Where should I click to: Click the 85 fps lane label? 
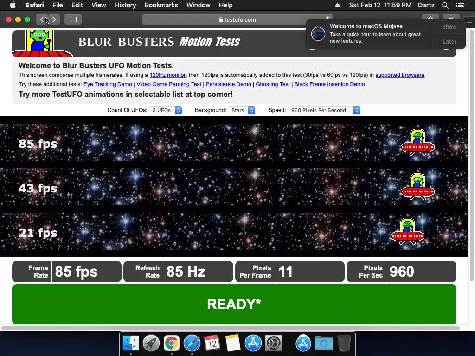pos(38,144)
